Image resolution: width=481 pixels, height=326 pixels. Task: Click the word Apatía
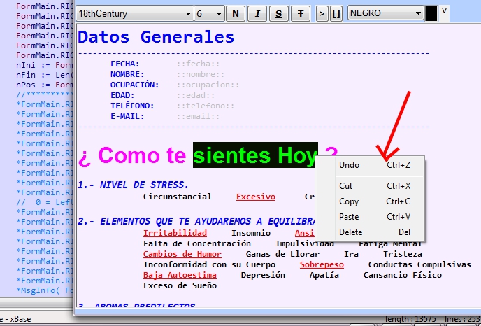click(324, 275)
